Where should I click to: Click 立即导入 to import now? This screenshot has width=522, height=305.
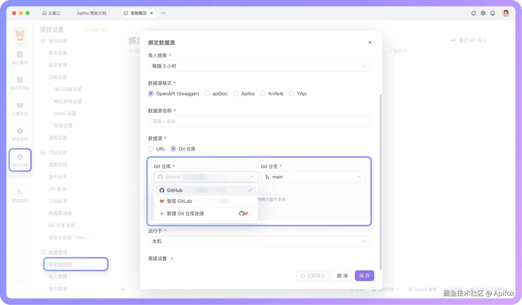(313, 276)
